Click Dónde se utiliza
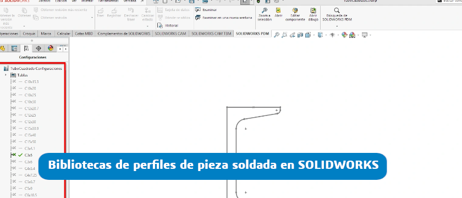 point(174,18)
